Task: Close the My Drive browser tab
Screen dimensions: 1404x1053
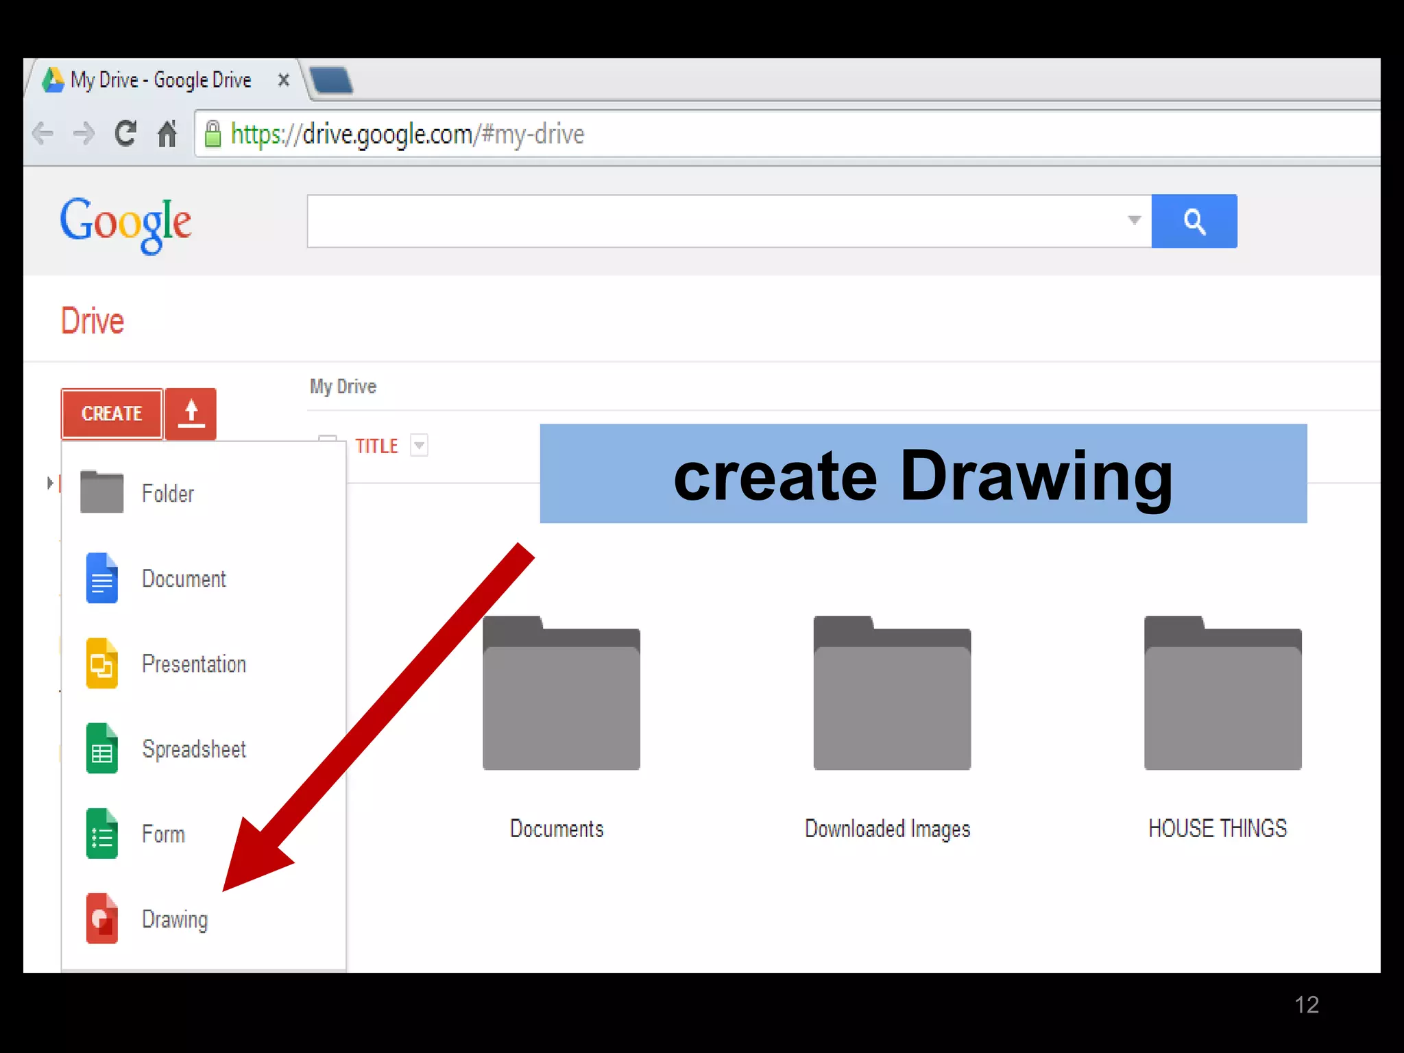Action: [283, 80]
